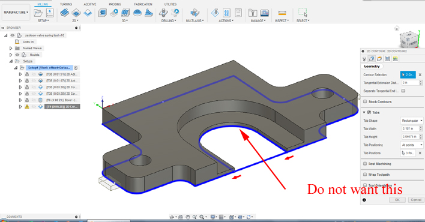Toggle visibility eye of Models node
Screen dimensions: 425x222
(17, 55)
